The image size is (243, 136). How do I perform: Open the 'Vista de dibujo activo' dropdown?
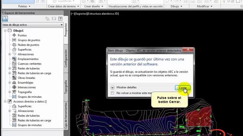(33, 25)
